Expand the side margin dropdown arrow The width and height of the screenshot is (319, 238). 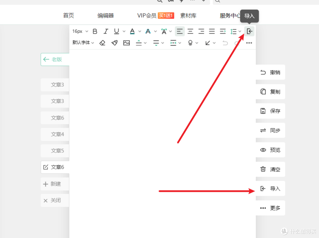coord(180,43)
